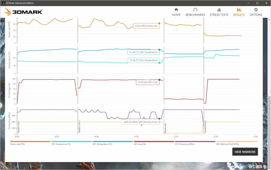
Task: Click the 'Graphics test 2' marker label
Action: (x=79, y=126)
